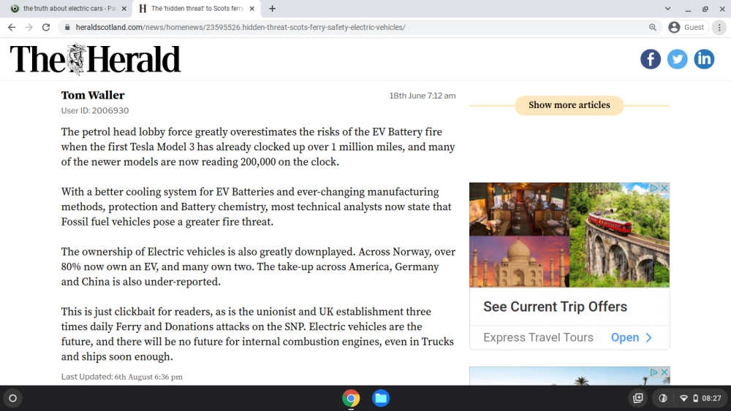Share article on Twitter
The height and width of the screenshot is (411, 731).
click(677, 59)
